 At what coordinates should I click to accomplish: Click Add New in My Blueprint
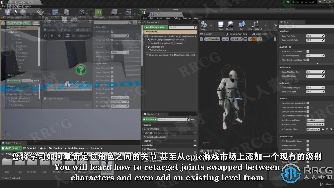pyautogui.click(x=150, y=119)
